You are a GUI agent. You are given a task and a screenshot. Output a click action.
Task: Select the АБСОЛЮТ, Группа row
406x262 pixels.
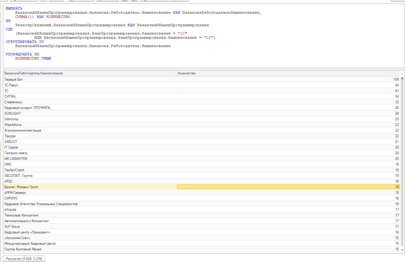pyautogui.click(x=201, y=176)
